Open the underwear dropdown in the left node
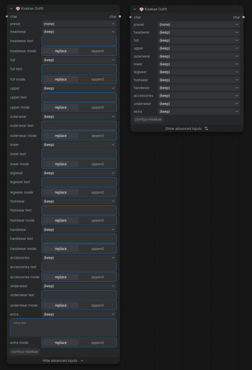 click(x=79, y=286)
